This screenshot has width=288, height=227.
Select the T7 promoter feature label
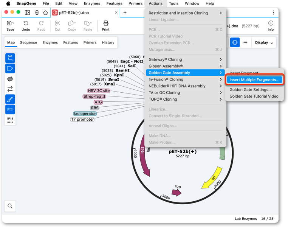point(82,120)
